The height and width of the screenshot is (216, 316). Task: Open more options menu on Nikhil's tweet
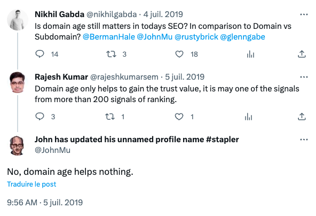coord(304,14)
